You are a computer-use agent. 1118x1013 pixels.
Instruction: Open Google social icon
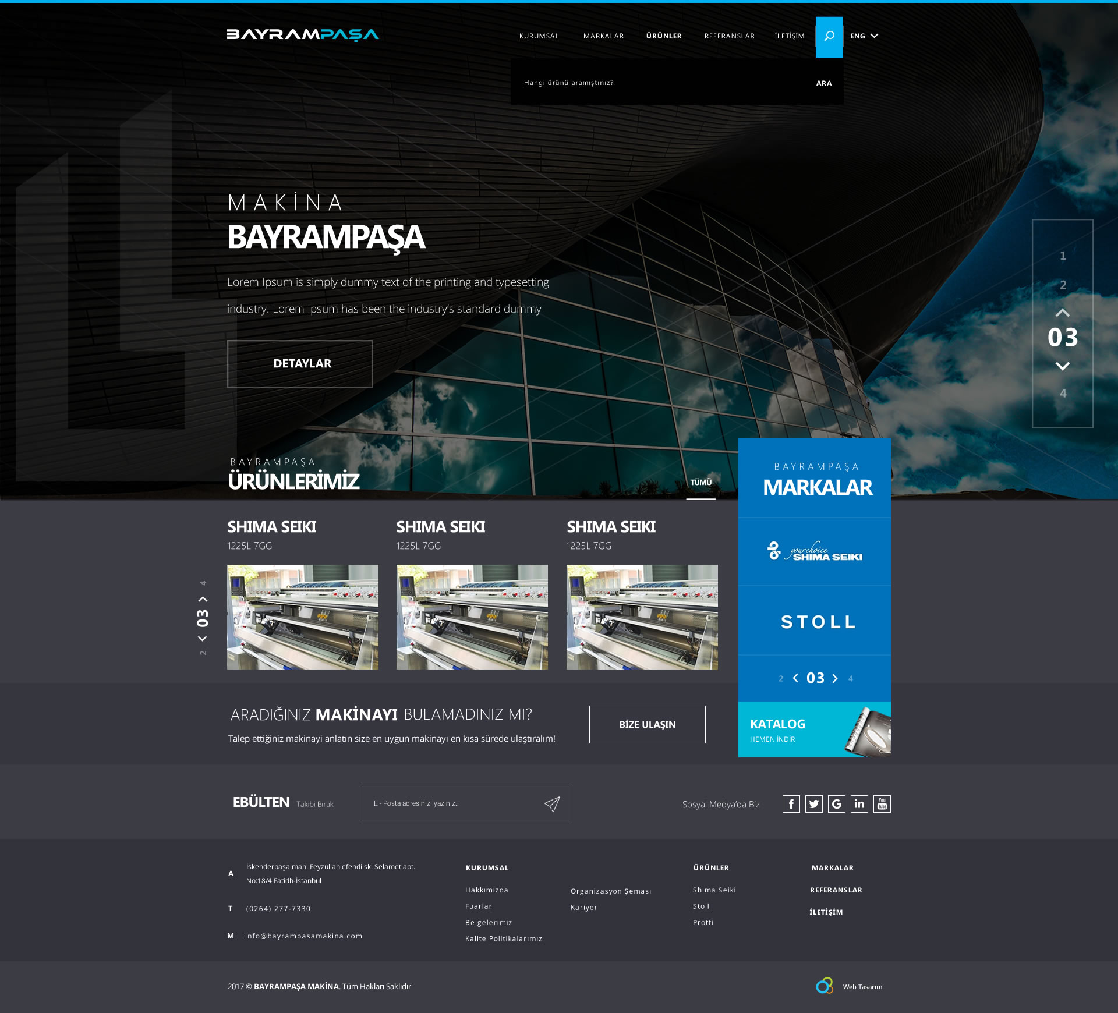point(837,804)
